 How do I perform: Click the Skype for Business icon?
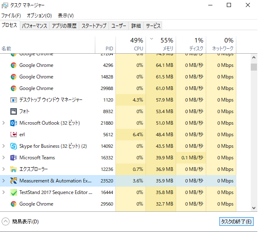[x=14, y=146]
